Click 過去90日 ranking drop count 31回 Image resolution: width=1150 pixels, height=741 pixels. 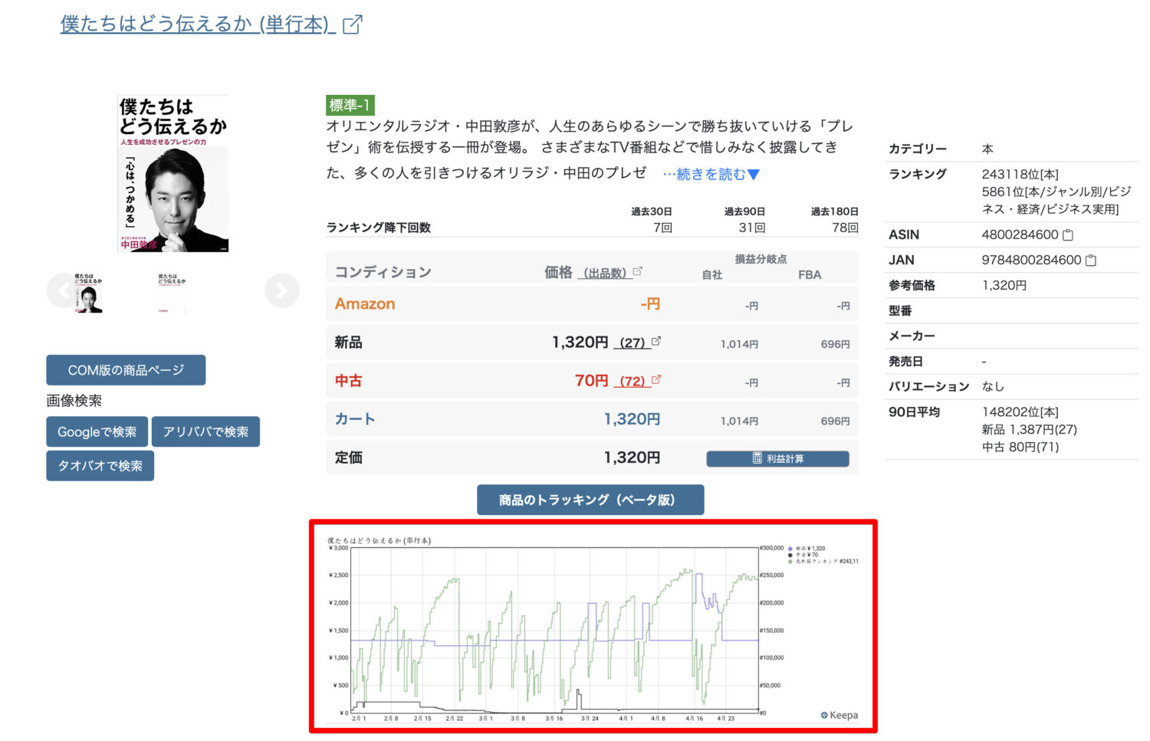pyautogui.click(x=752, y=228)
